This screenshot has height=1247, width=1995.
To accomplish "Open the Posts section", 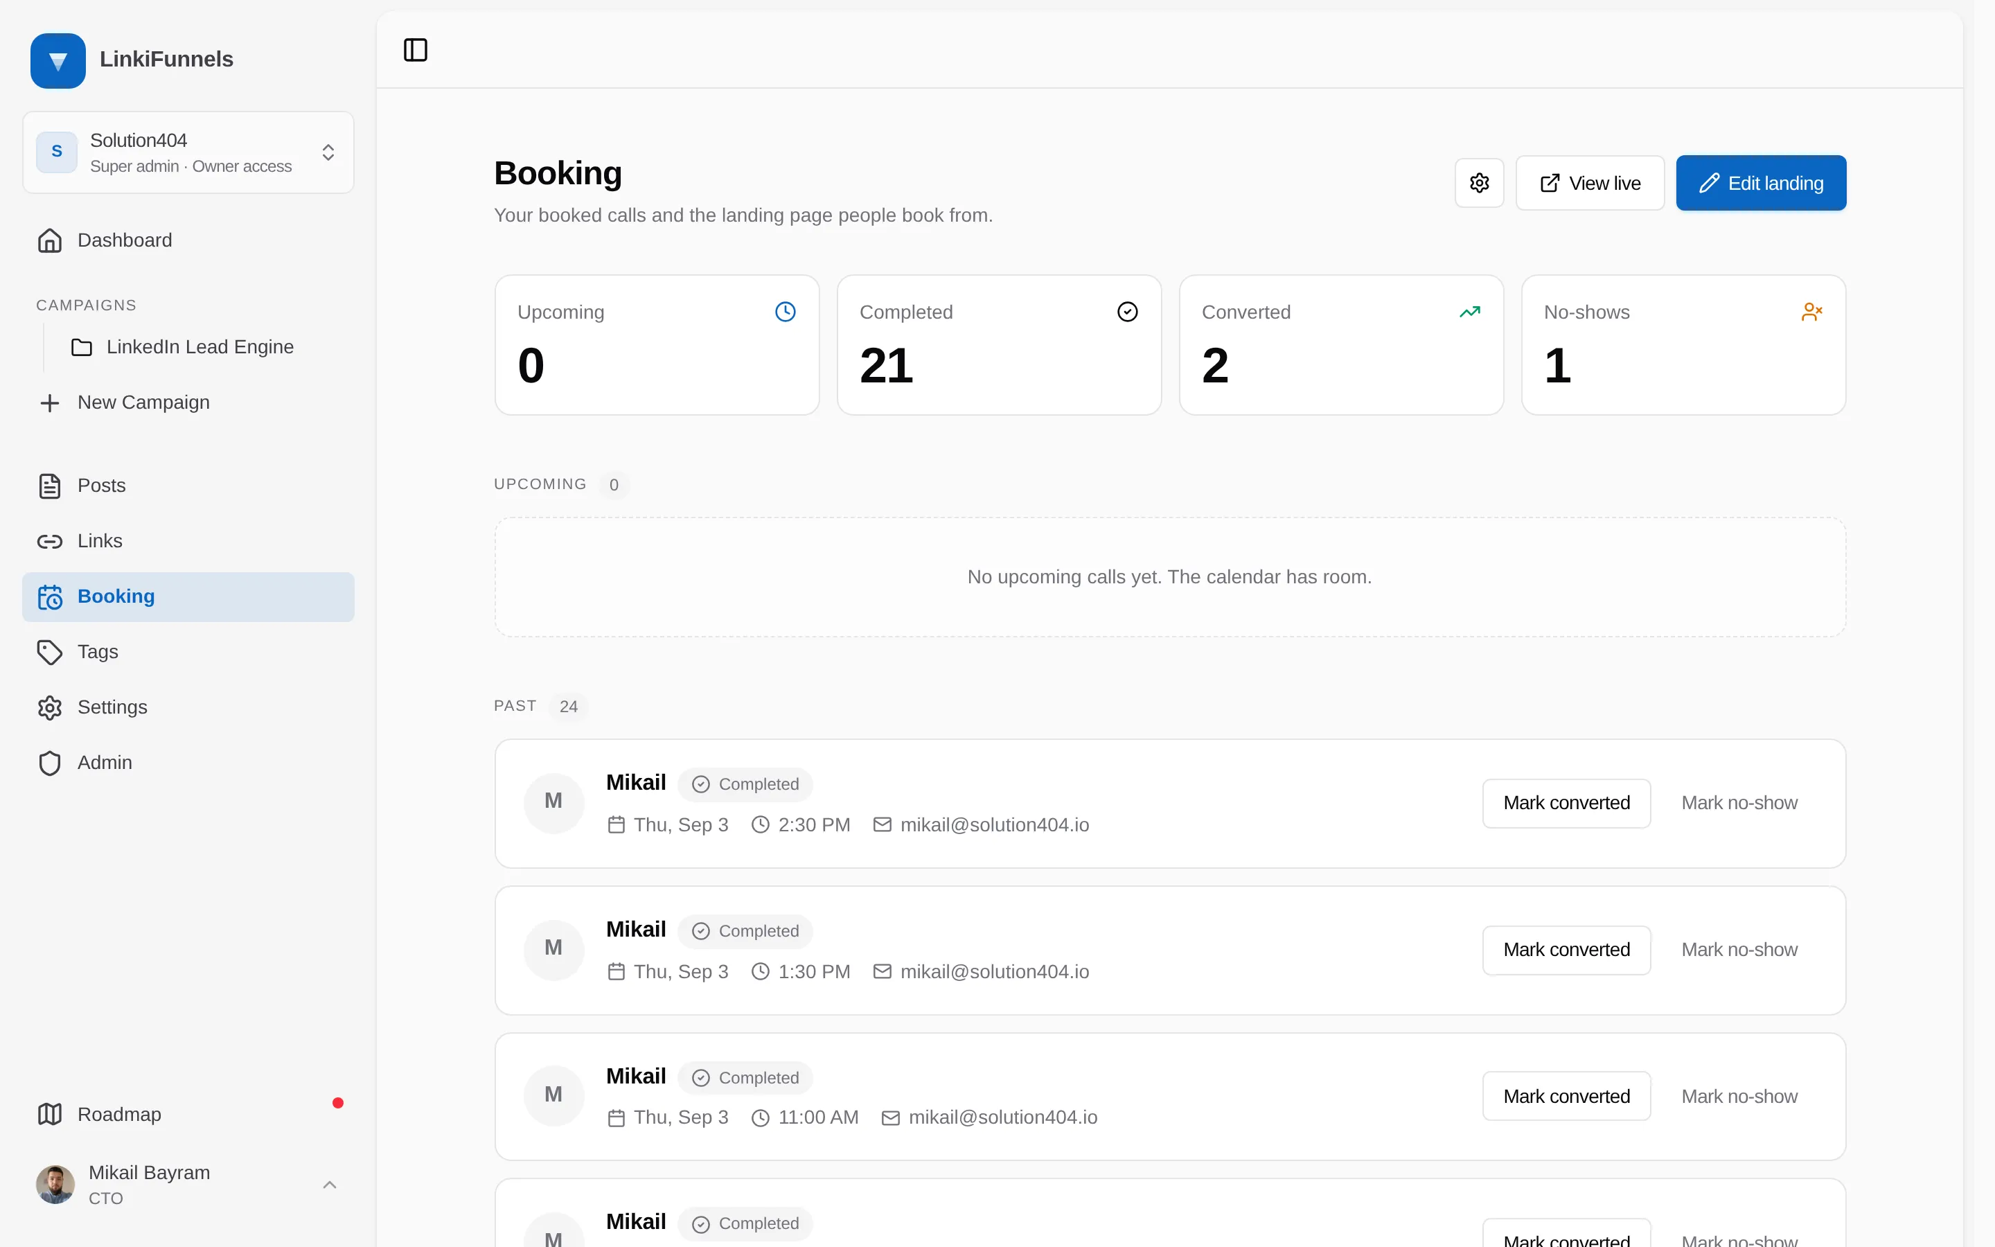I will 188,486.
